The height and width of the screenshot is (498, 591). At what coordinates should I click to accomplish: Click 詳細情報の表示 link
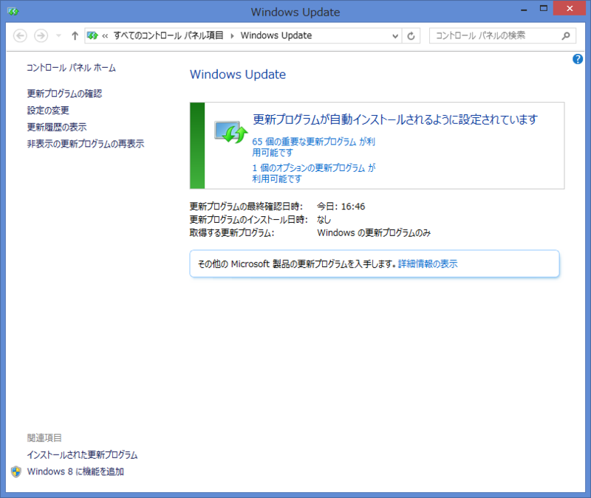428,264
